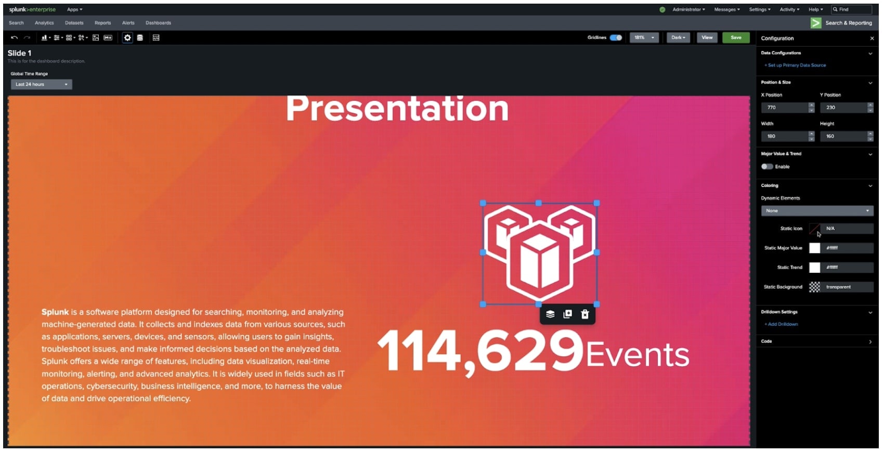Click the Add Drilldown link

click(781, 324)
